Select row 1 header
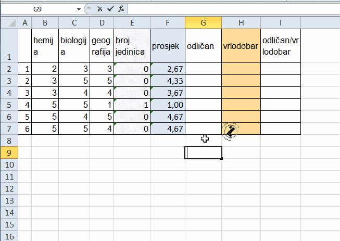 9,46
